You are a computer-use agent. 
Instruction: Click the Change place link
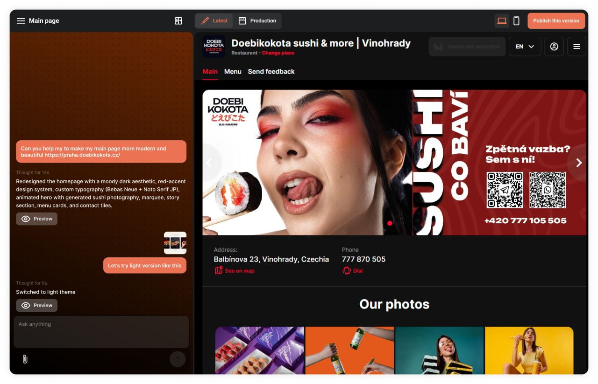[x=278, y=53]
